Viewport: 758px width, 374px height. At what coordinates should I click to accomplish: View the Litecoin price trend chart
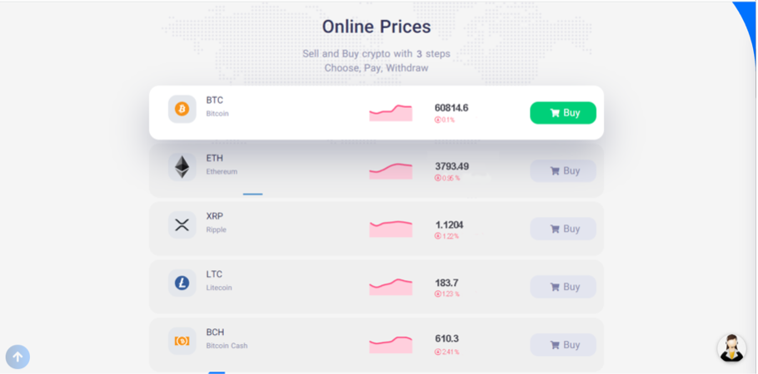click(x=391, y=287)
